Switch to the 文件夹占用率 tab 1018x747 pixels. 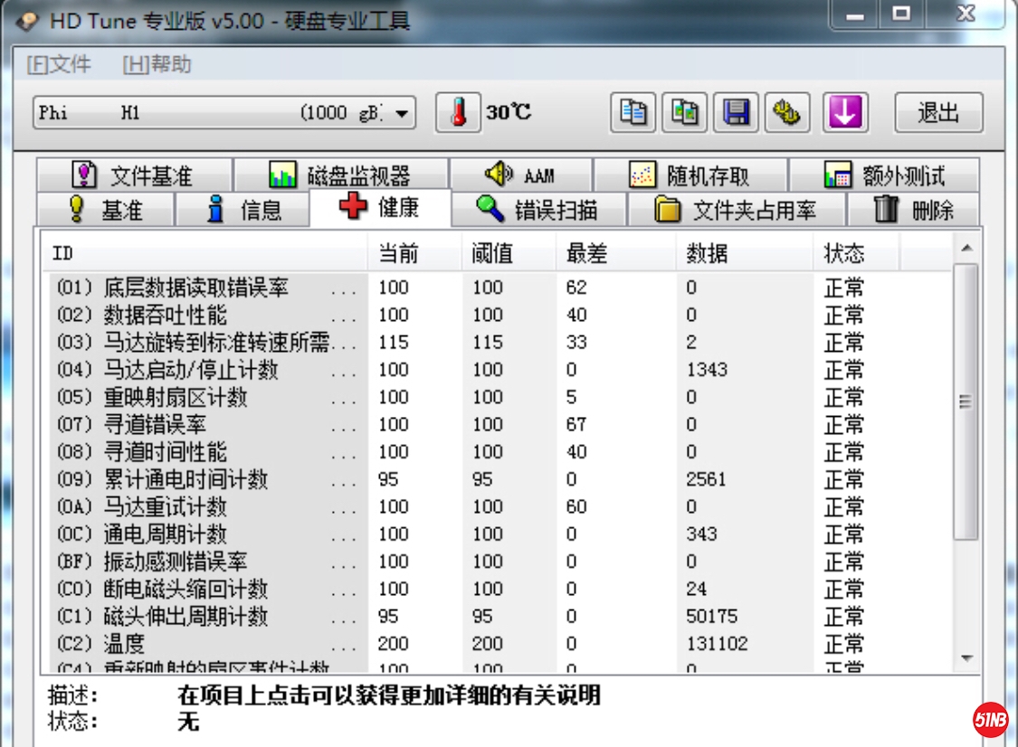click(736, 210)
